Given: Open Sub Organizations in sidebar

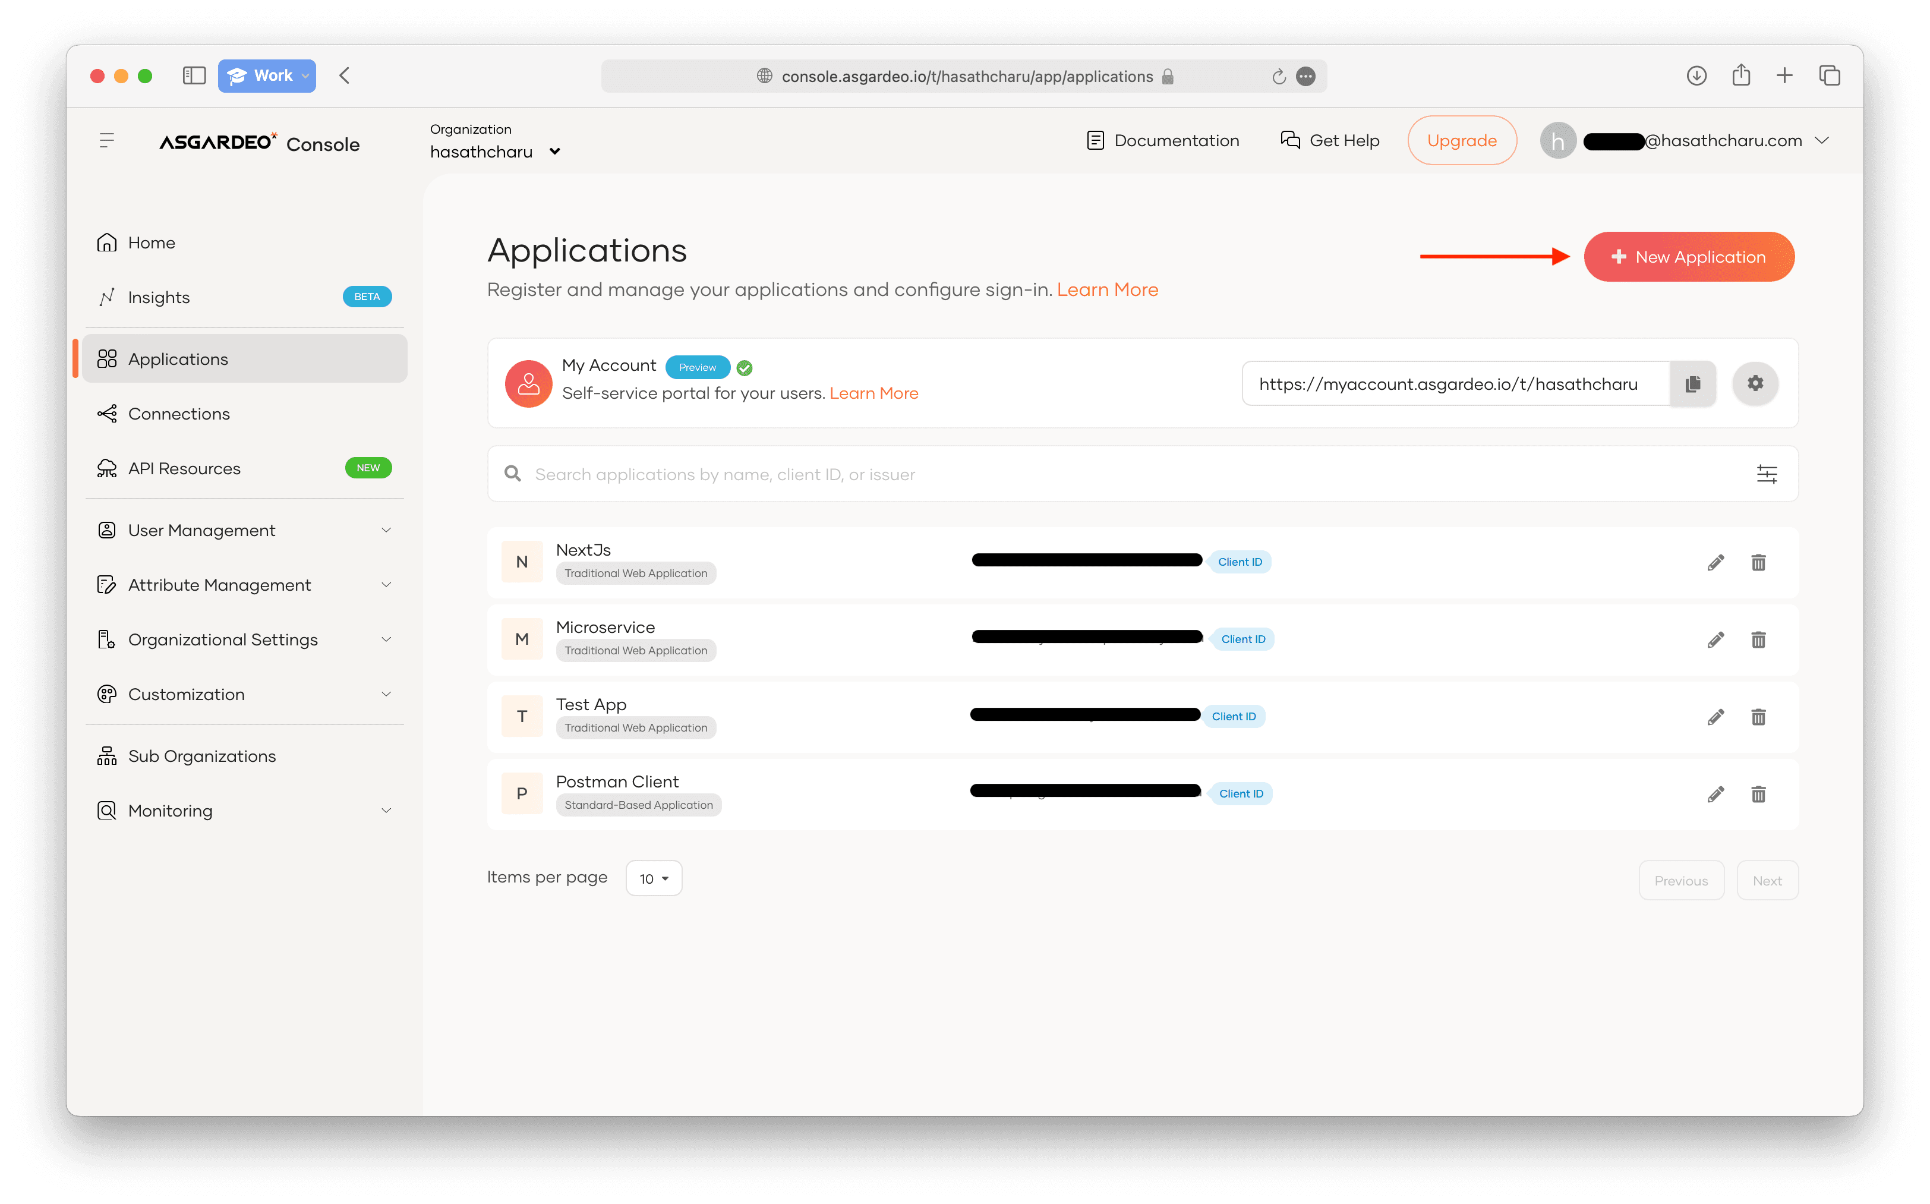Looking at the screenshot, I should (x=244, y=757).
